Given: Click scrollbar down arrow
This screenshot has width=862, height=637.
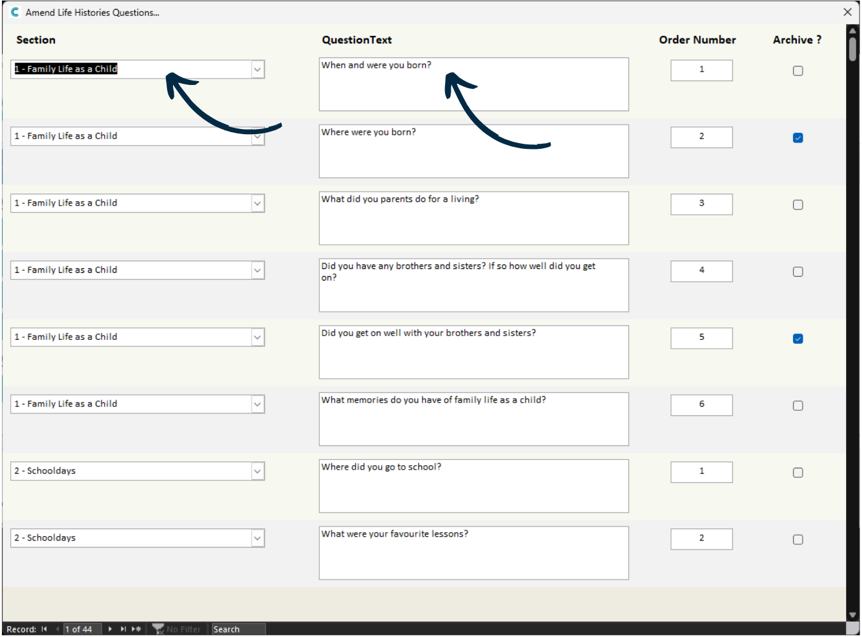Looking at the screenshot, I should tap(852, 615).
